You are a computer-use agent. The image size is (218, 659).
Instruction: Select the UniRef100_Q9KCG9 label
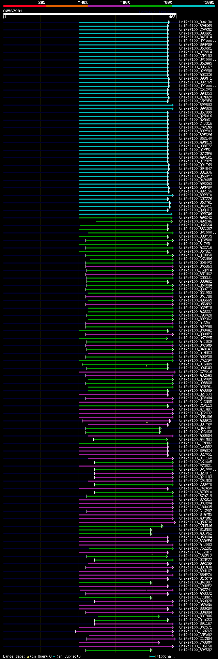point(196,563)
